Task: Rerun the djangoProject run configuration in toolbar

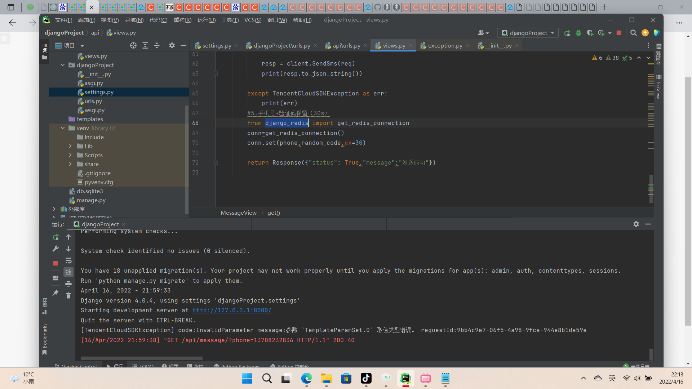Action: [567, 33]
